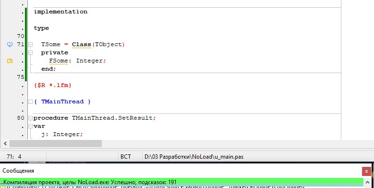Click the ВСТ insert mode indicator
This screenshot has width=374, height=188.
pos(125,157)
